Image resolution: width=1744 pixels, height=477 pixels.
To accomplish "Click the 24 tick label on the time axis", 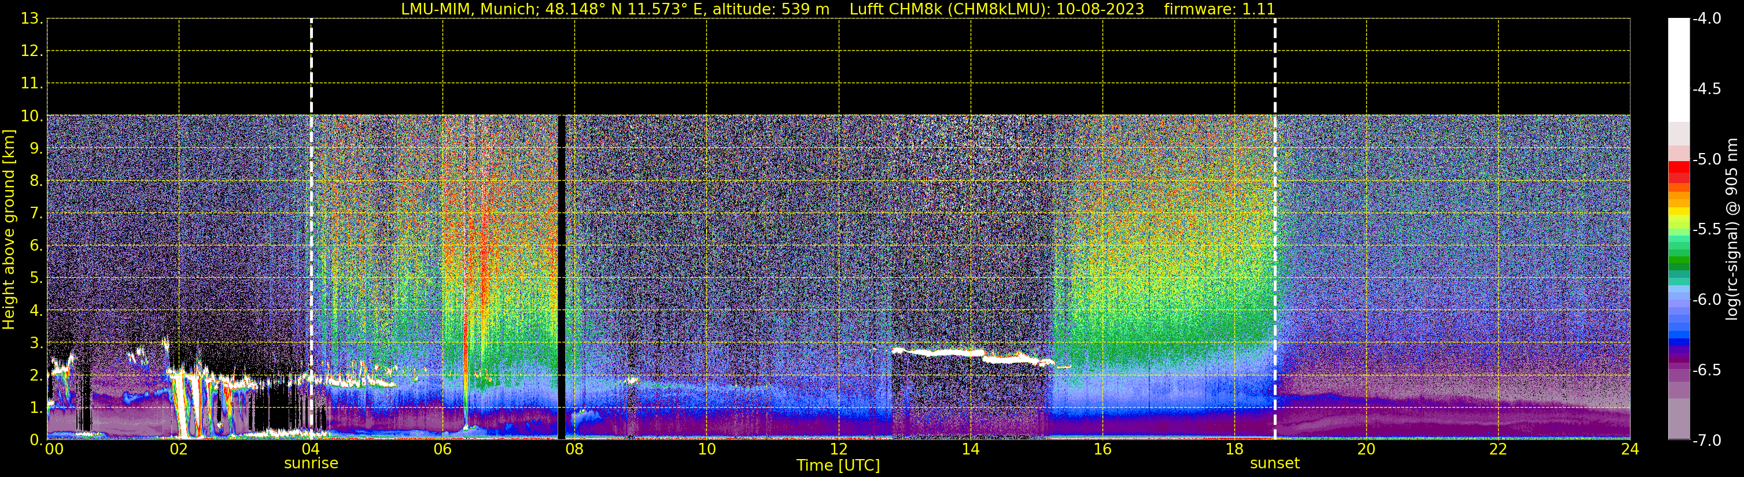I will [1629, 449].
